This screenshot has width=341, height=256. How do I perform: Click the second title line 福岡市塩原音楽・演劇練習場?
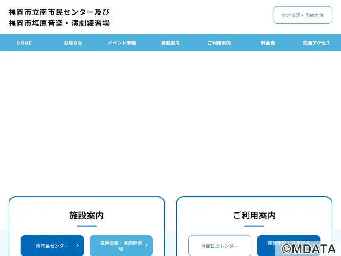(x=59, y=23)
